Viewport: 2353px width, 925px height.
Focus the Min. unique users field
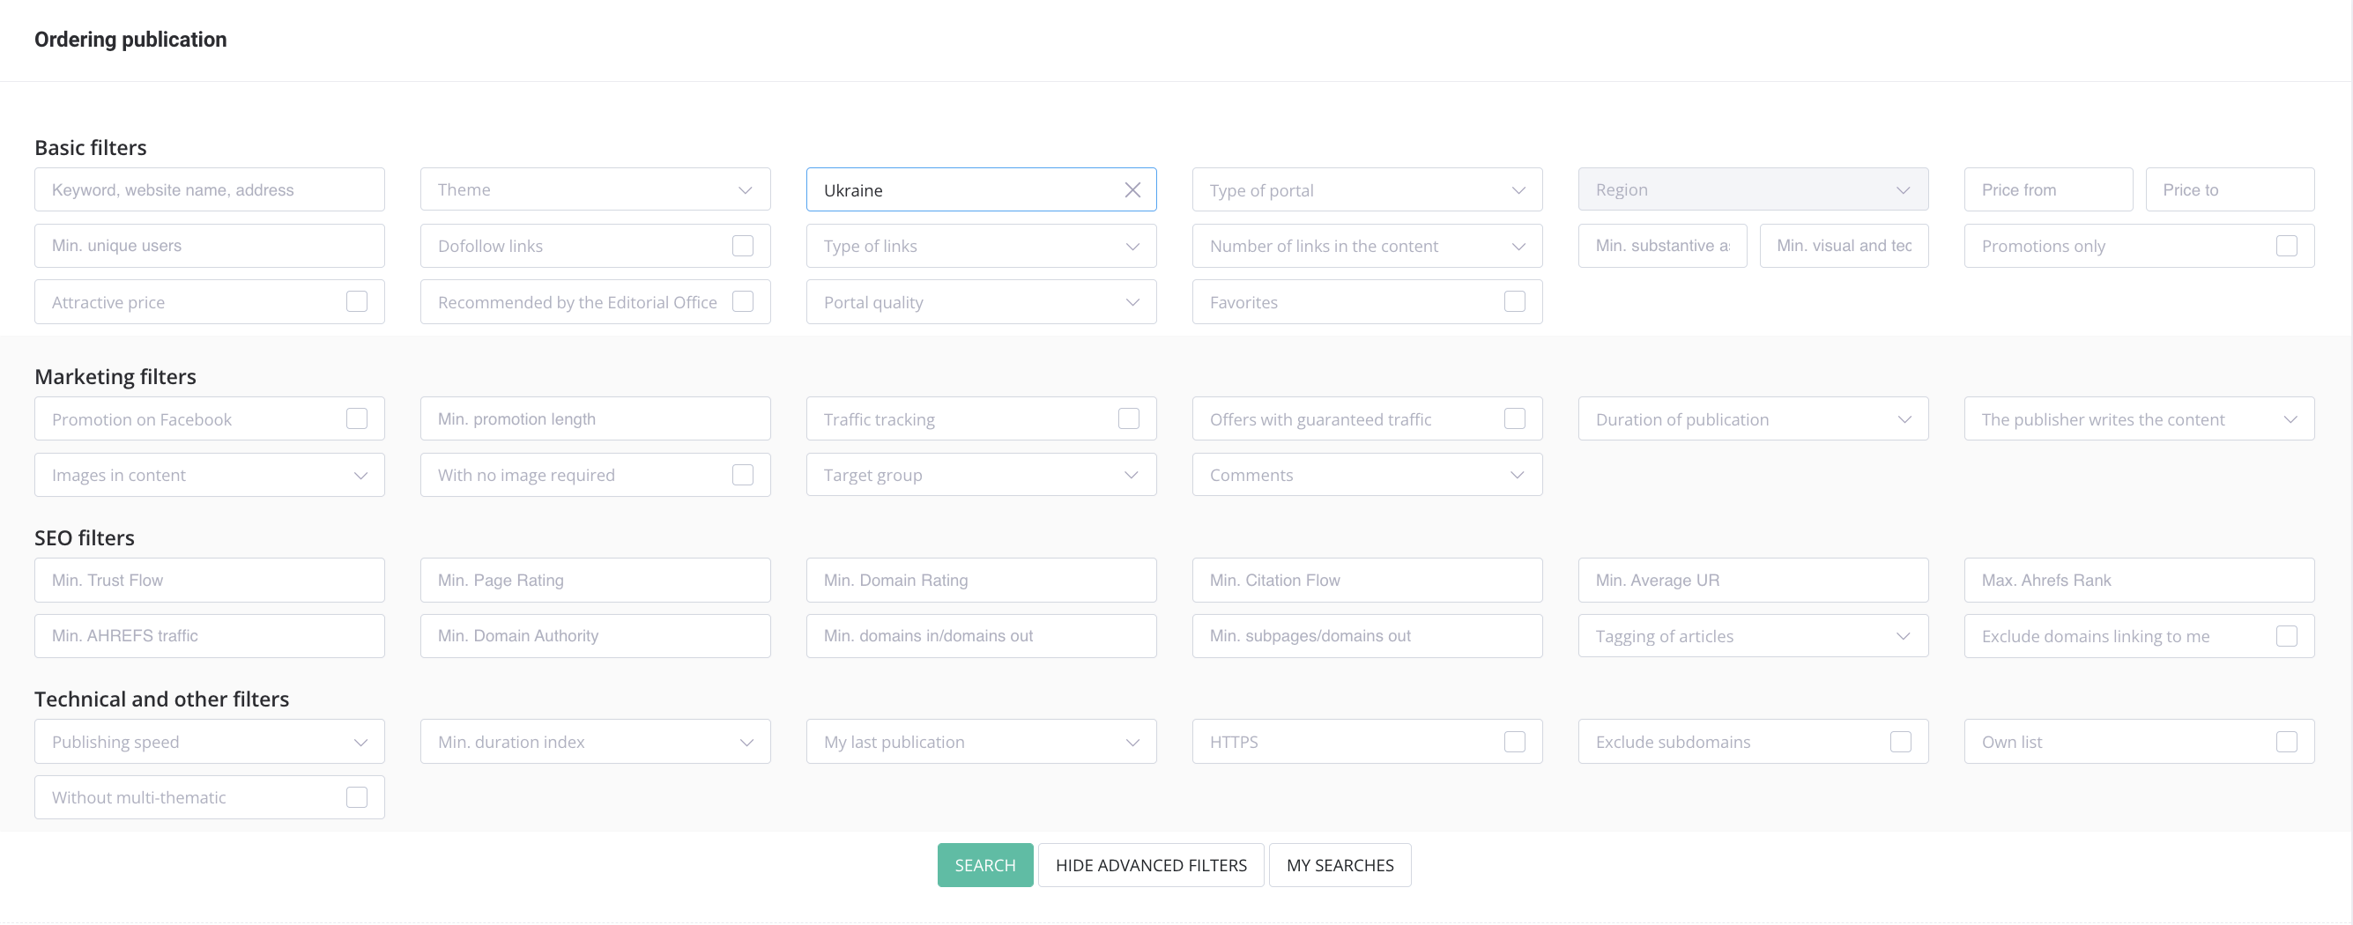click(x=209, y=246)
